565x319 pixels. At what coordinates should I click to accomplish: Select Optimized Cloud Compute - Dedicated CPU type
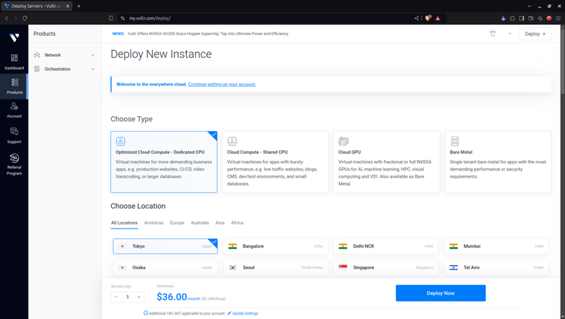click(x=164, y=162)
